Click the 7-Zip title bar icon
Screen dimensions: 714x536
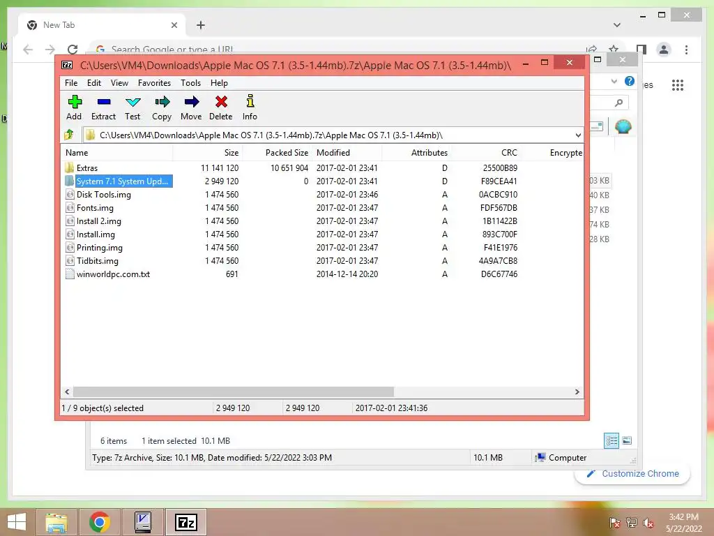[x=67, y=65]
